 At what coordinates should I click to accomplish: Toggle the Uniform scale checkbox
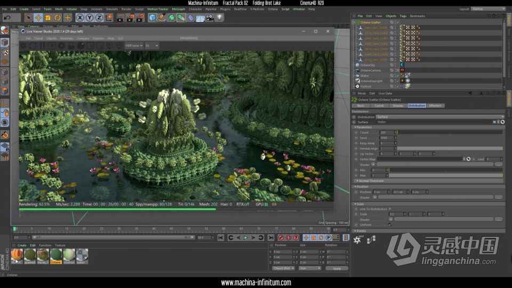(390, 225)
